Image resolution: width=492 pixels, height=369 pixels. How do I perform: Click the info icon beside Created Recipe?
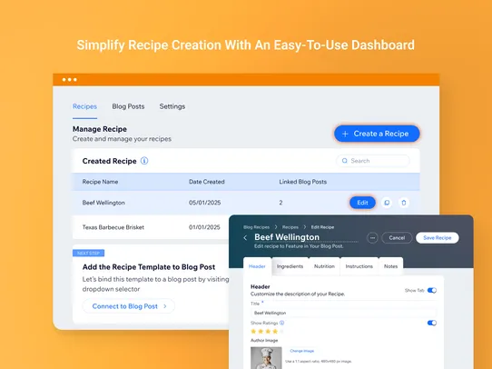[144, 161]
